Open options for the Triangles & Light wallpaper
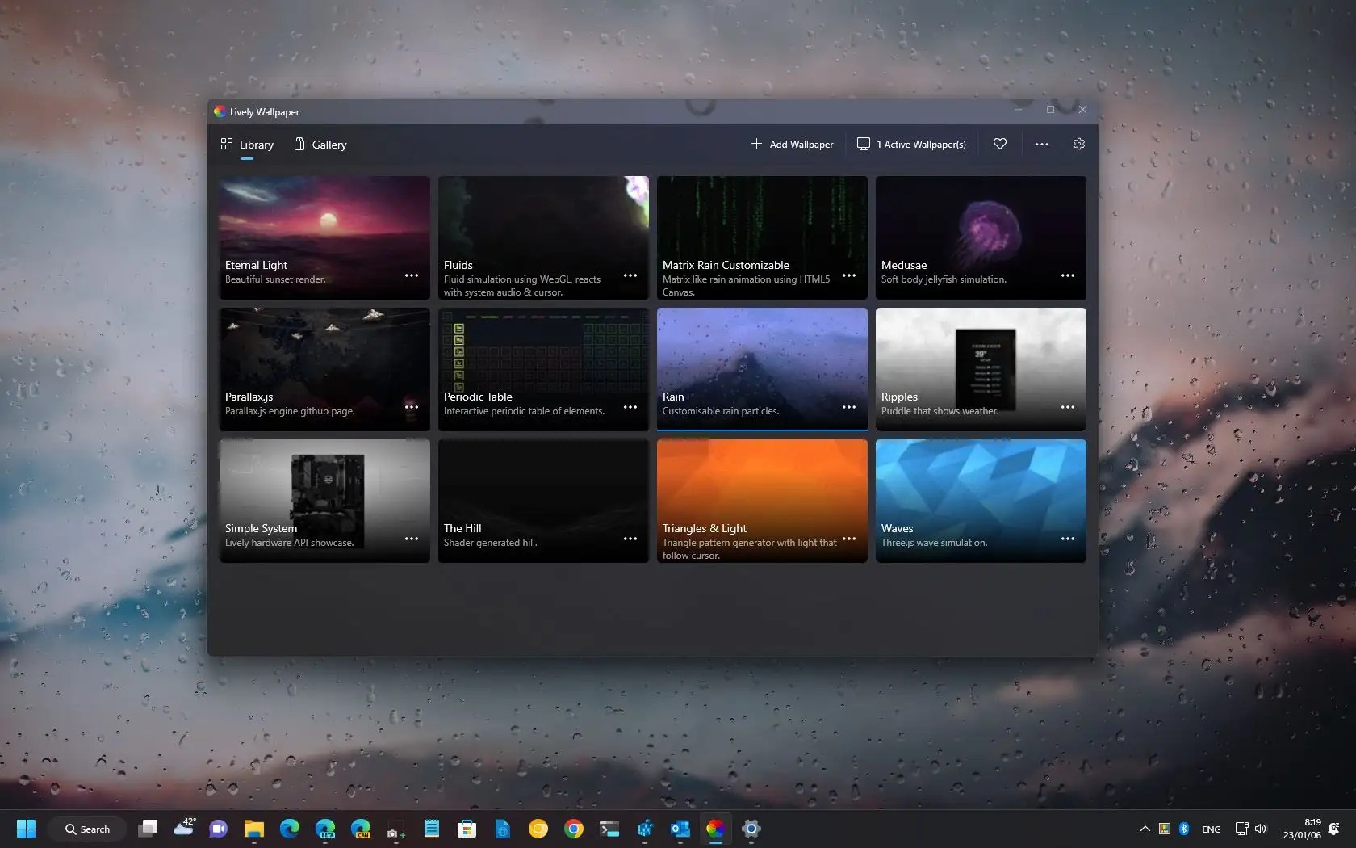The image size is (1356, 848). [x=848, y=539]
